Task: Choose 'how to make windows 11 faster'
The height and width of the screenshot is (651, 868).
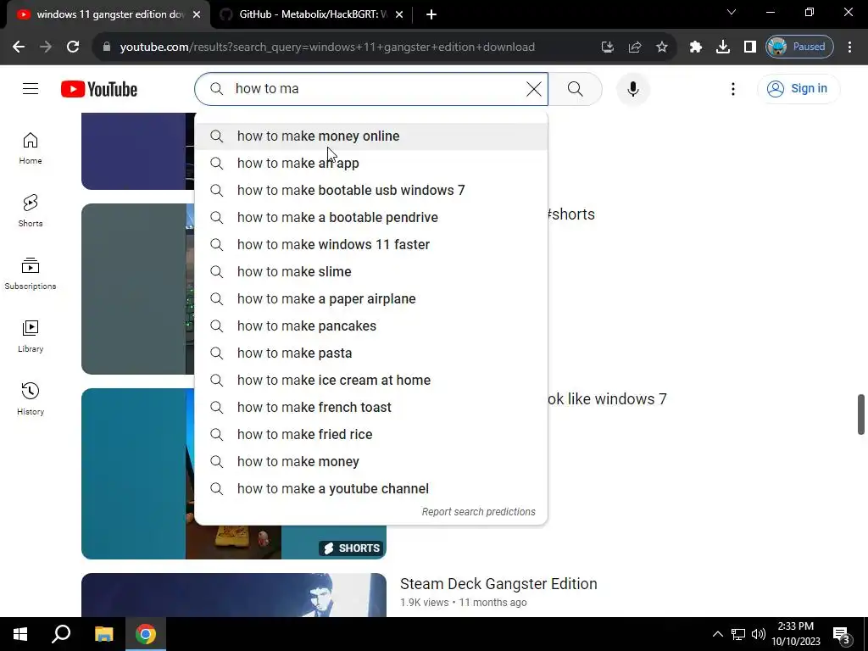Action: click(371, 245)
